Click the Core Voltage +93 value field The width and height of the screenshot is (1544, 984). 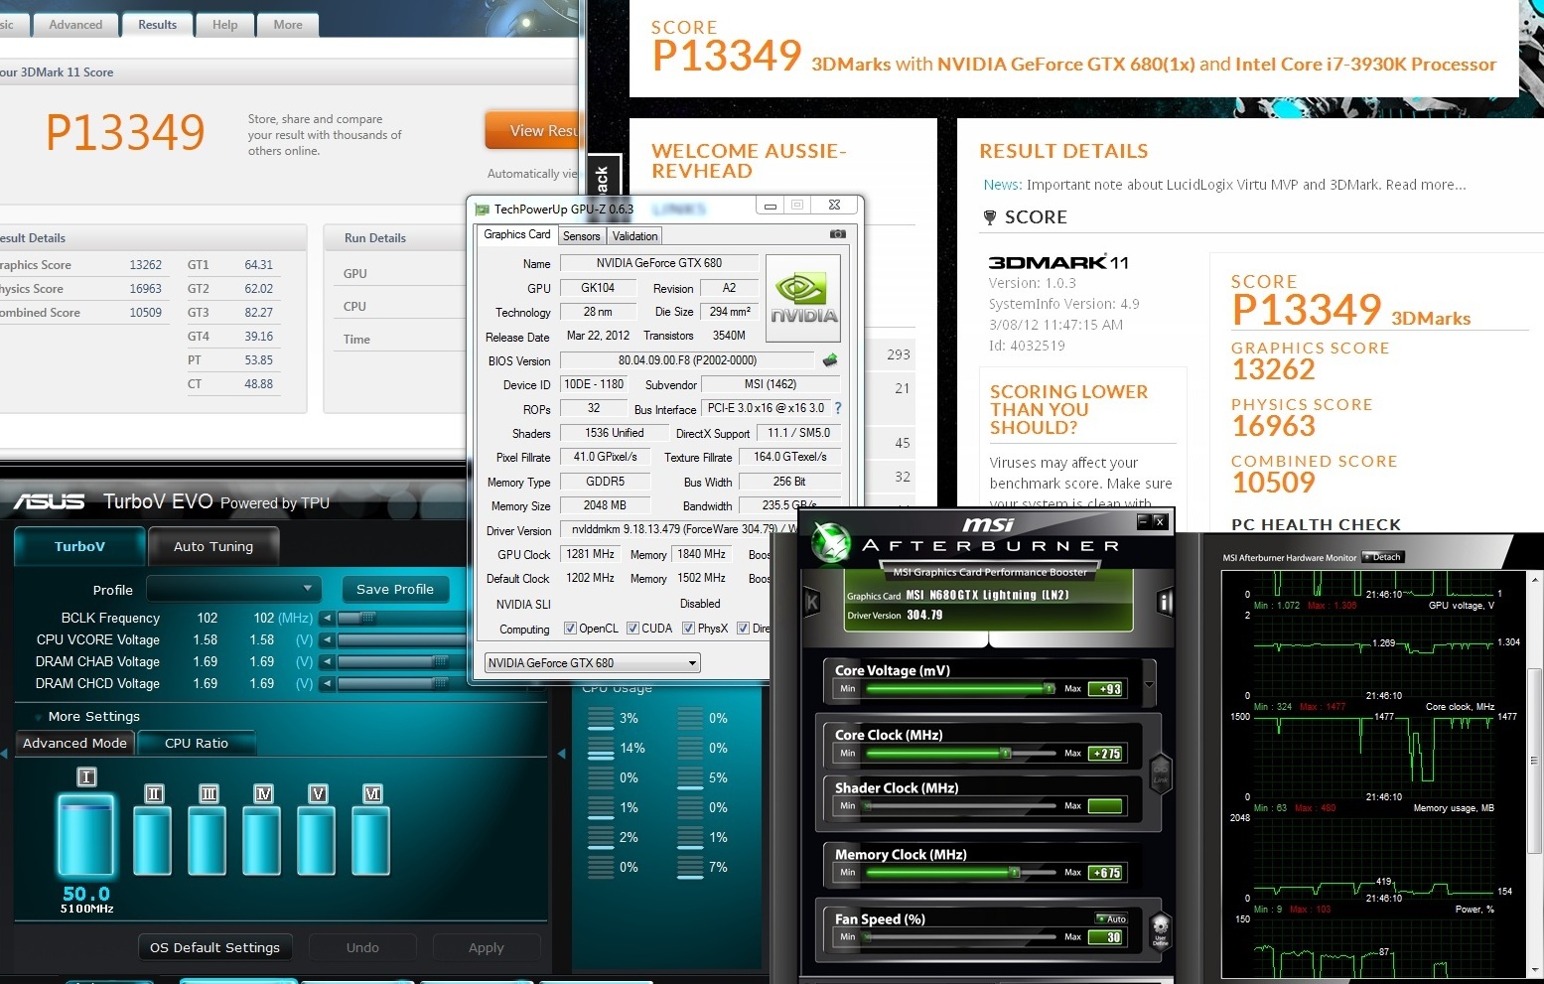(x=1105, y=688)
